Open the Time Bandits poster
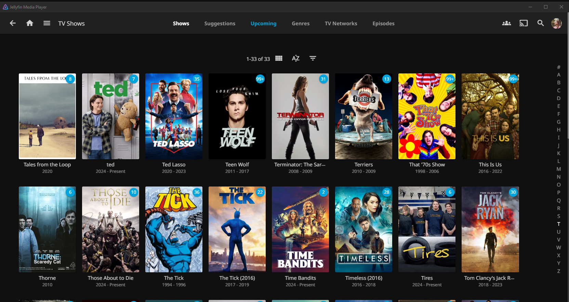The width and height of the screenshot is (569, 302). [300, 229]
